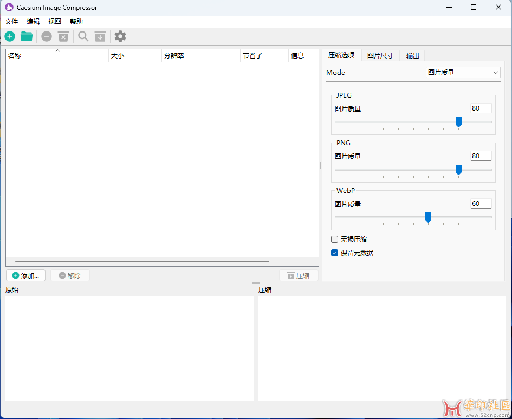Open the 文件 menu
This screenshot has height=419, width=512.
tap(11, 22)
